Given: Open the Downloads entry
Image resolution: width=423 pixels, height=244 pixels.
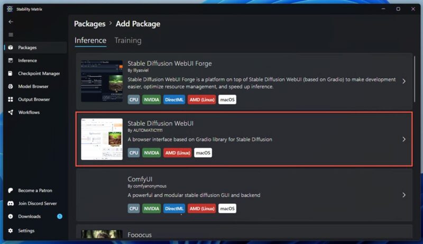Looking at the screenshot, I should (x=35, y=216).
